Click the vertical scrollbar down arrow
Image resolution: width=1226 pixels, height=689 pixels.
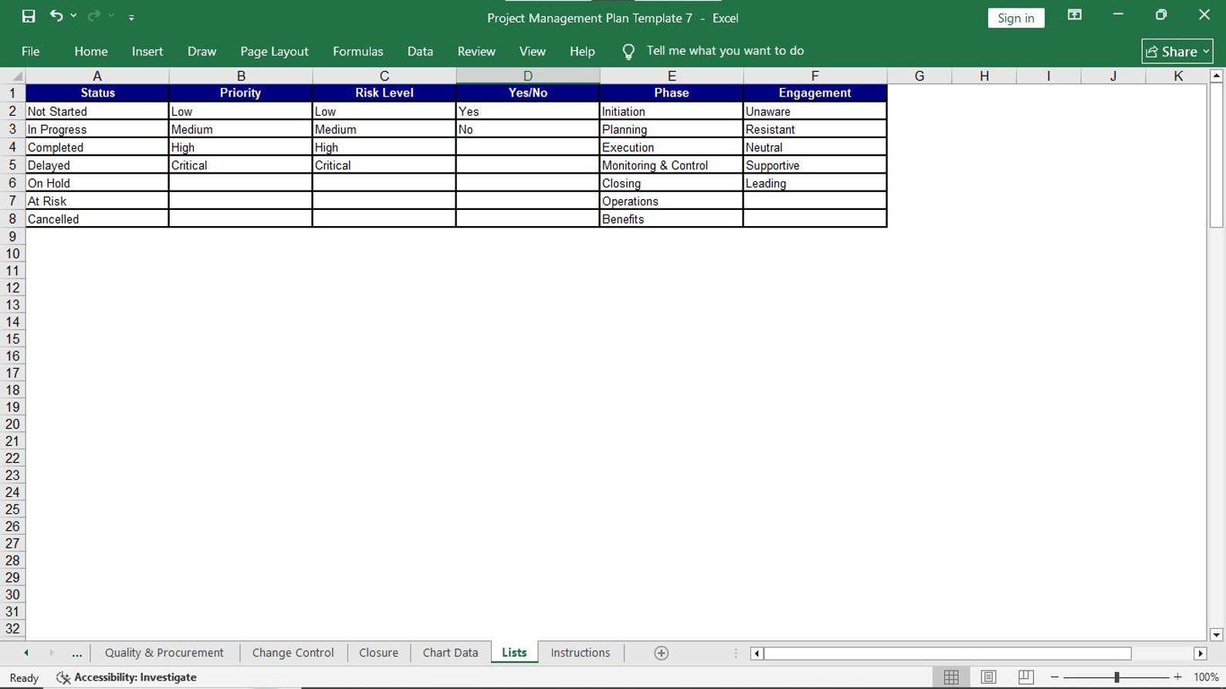(1217, 635)
